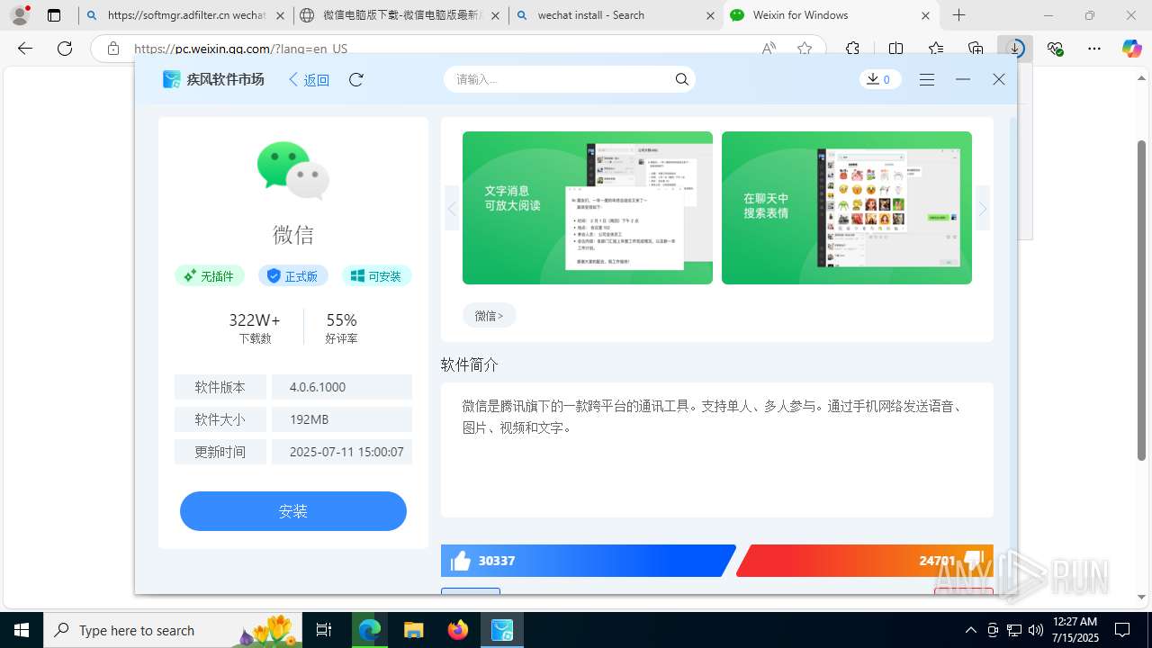Click the read aloud icon in address bar
Viewport: 1152px width, 648px height.
[769, 49]
